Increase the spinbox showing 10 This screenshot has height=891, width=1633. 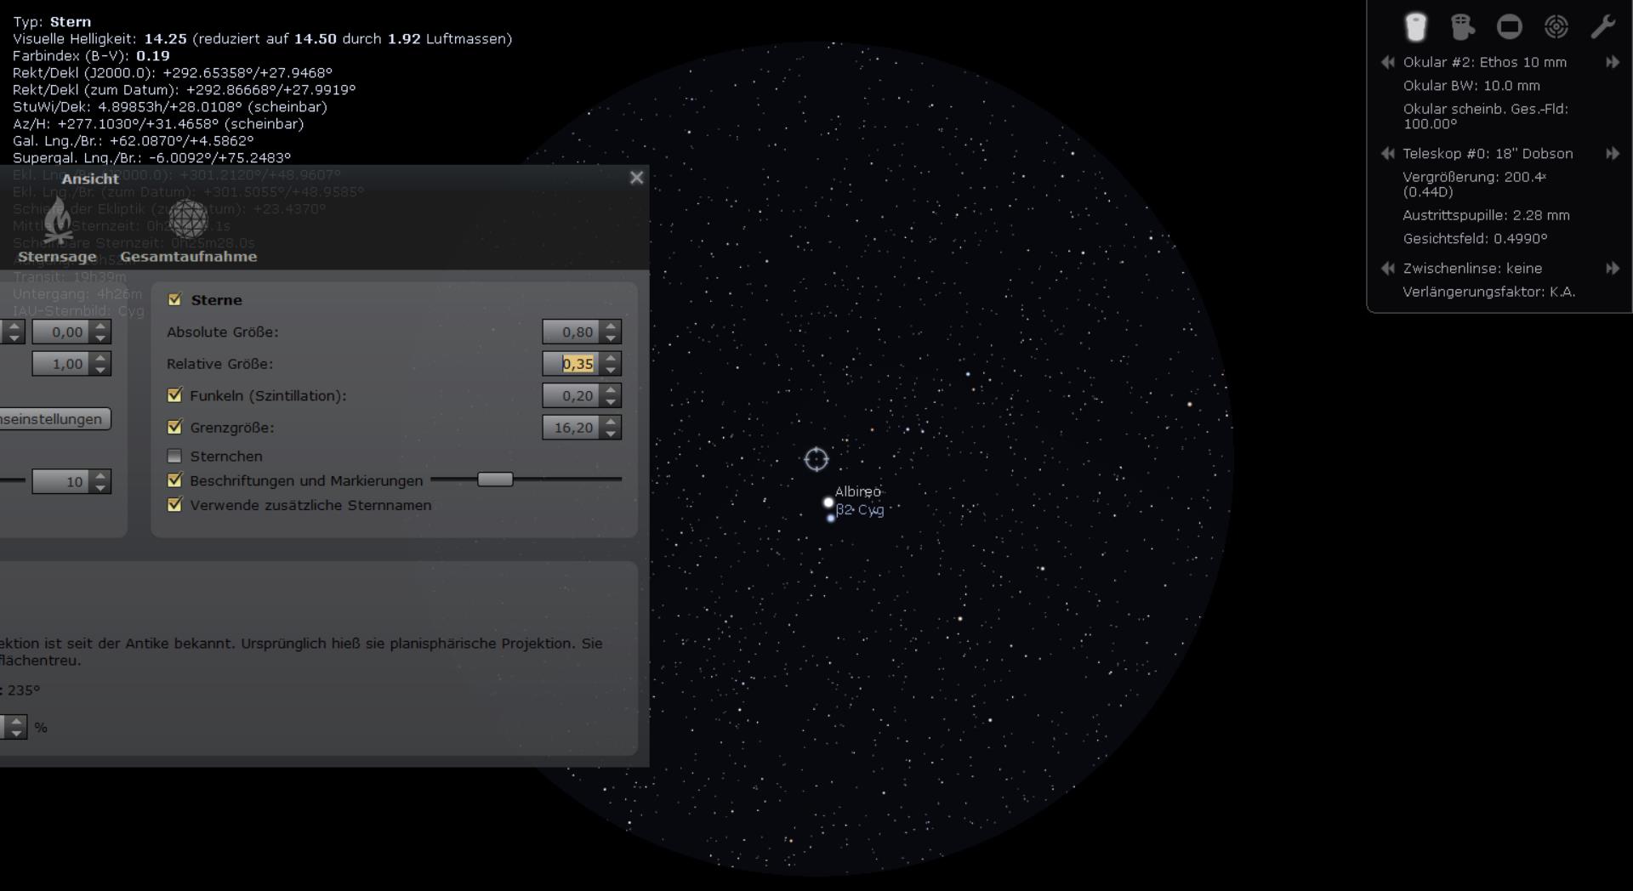(x=100, y=476)
